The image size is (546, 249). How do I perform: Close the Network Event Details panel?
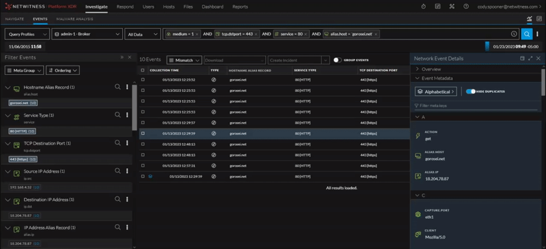[x=538, y=58]
